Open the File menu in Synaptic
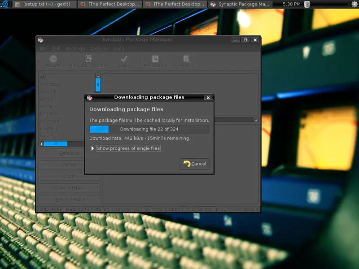359x269 pixels. point(43,49)
